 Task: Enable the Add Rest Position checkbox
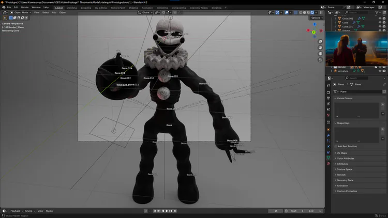tap(336, 146)
